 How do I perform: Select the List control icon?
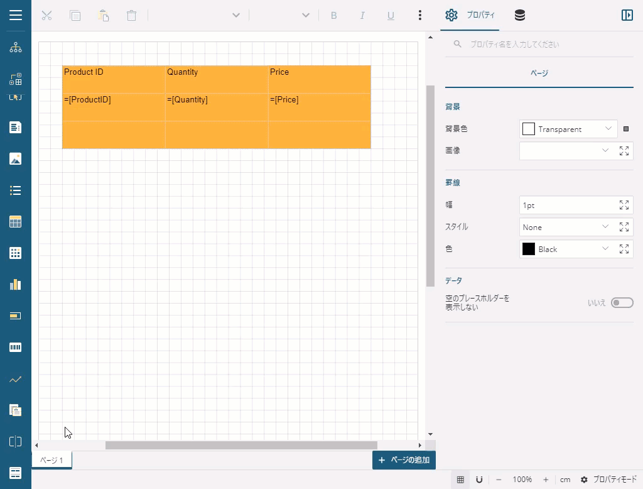click(x=16, y=190)
